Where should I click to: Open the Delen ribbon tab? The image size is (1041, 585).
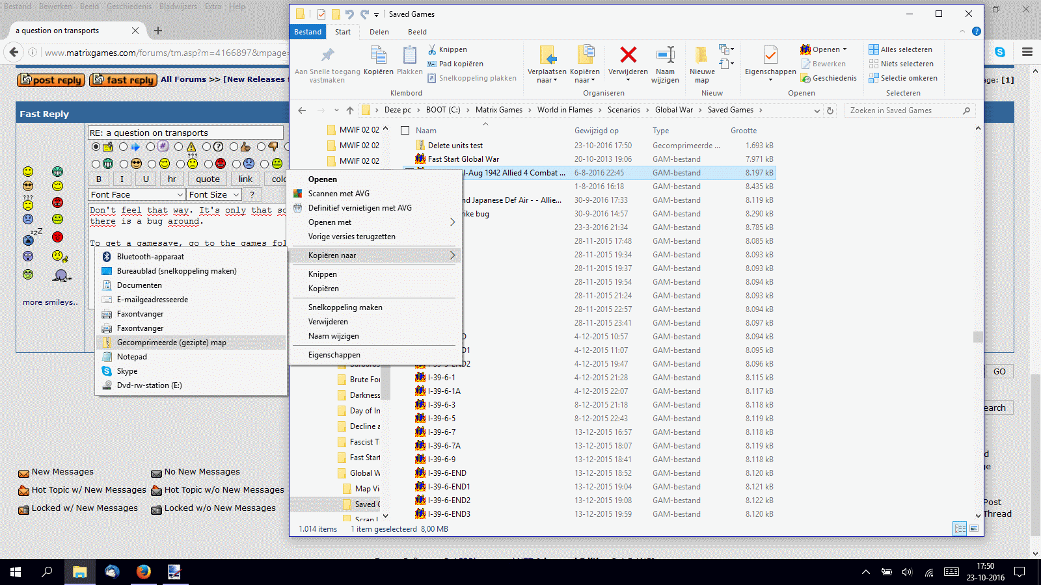click(x=379, y=32)
